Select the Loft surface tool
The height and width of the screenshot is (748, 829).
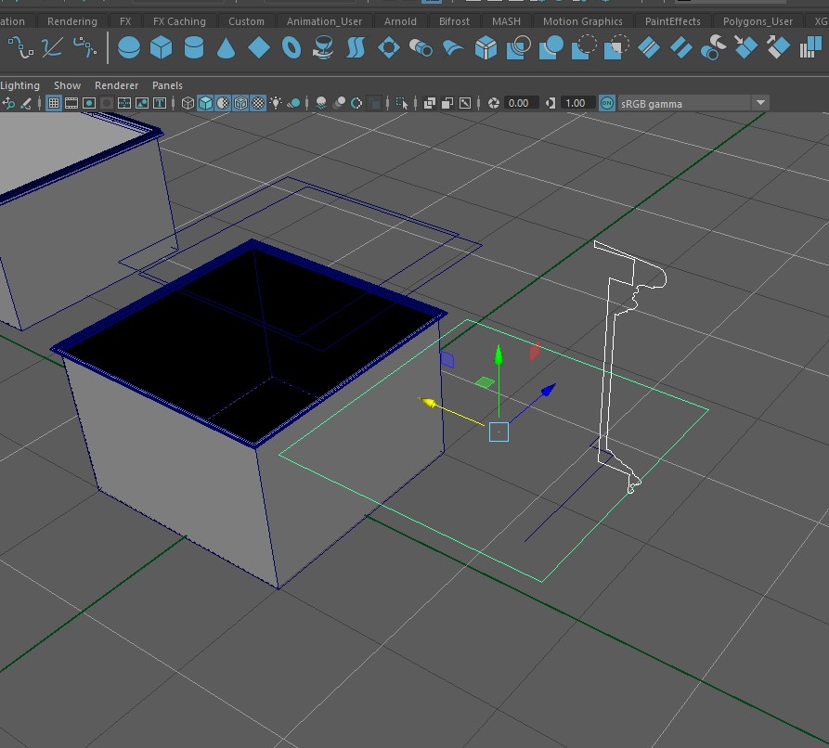(x=356, y=47)
